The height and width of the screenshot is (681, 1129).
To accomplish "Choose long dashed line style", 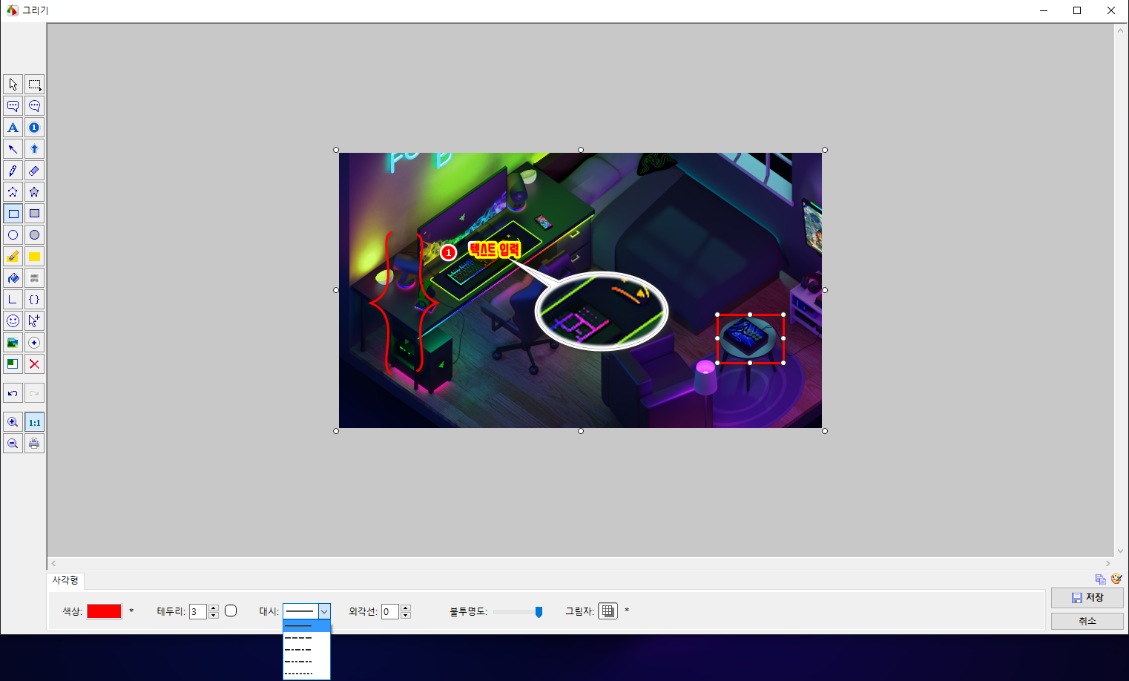I will pos(306,638).
